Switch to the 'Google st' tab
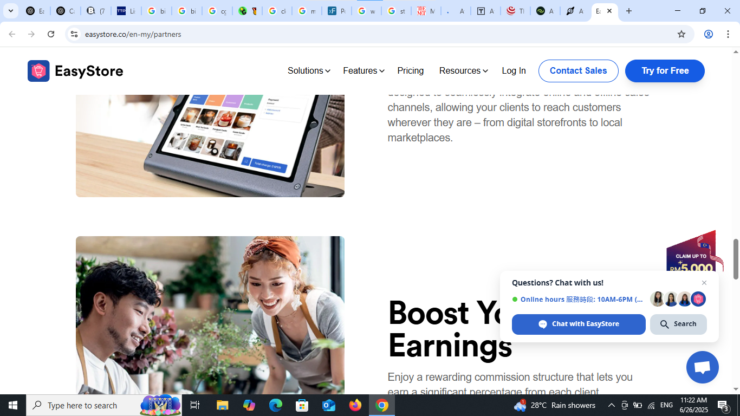740x416 pixels. tap(397, 11)
